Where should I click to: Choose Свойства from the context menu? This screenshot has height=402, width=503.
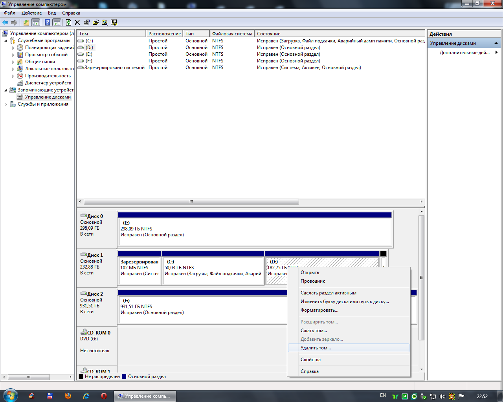pos(349,360)
